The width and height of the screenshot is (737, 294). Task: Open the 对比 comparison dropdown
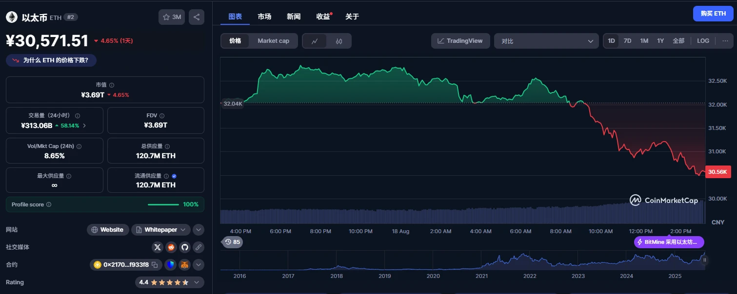point(546,41)
